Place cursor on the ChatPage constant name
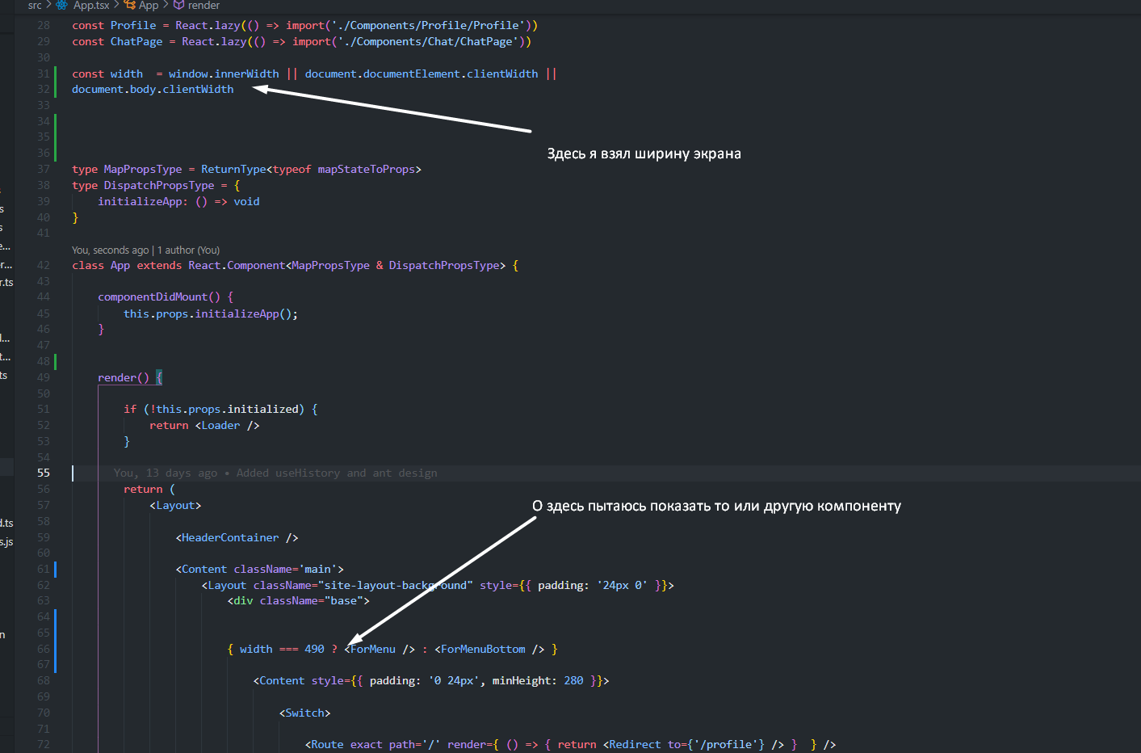Screen dimensions: 1141x753 [x=136, y=42]
